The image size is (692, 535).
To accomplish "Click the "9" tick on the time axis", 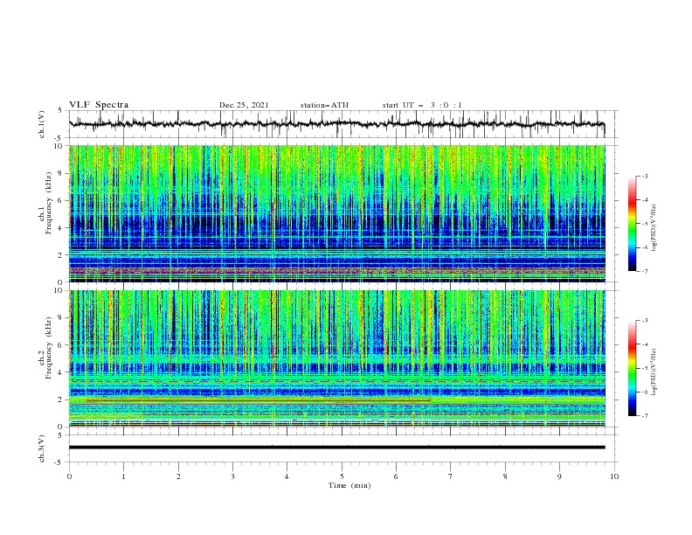I will tap(559, 476).
